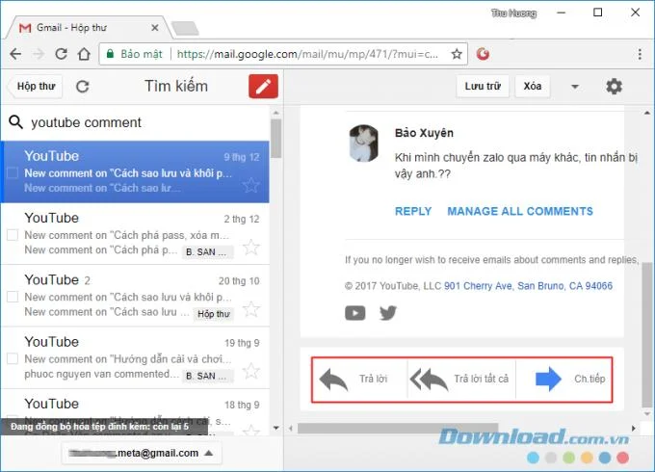Click message pane horizontal scrollbar thumb
The width and height of the screenshot is (655, 472).
[398, 428]
